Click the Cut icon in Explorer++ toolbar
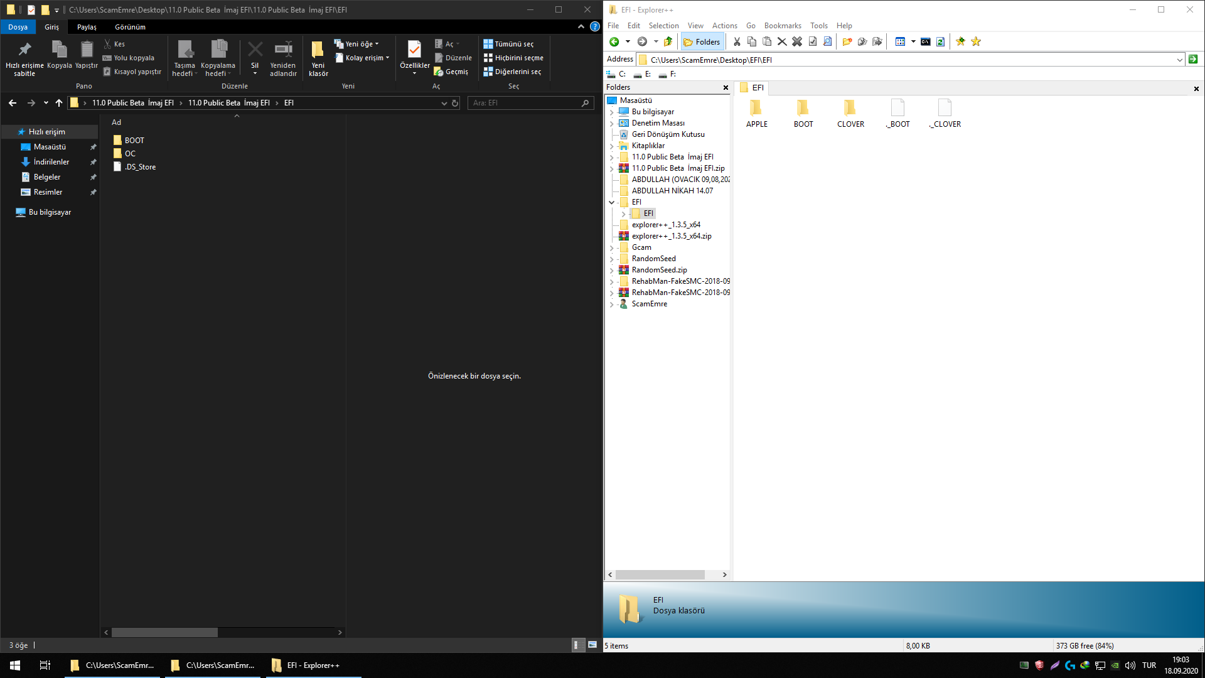 (x=737, y=41)
